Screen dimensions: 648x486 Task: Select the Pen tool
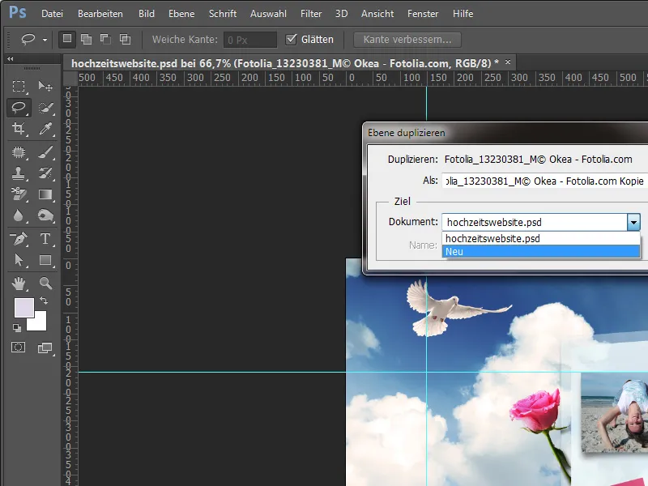point(18,238)
